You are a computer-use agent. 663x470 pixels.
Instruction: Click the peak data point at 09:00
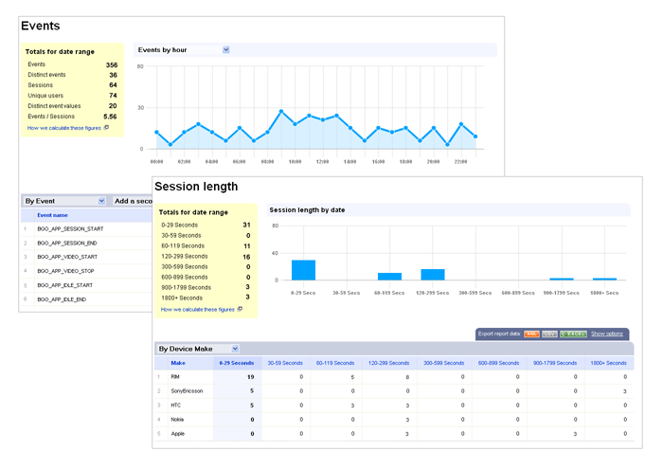click(281, 111)
